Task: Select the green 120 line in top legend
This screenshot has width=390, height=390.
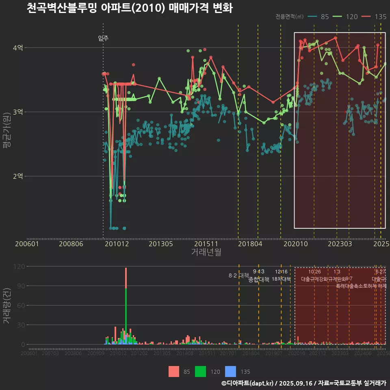Action: pyautogui.click(x=338, y=17)
